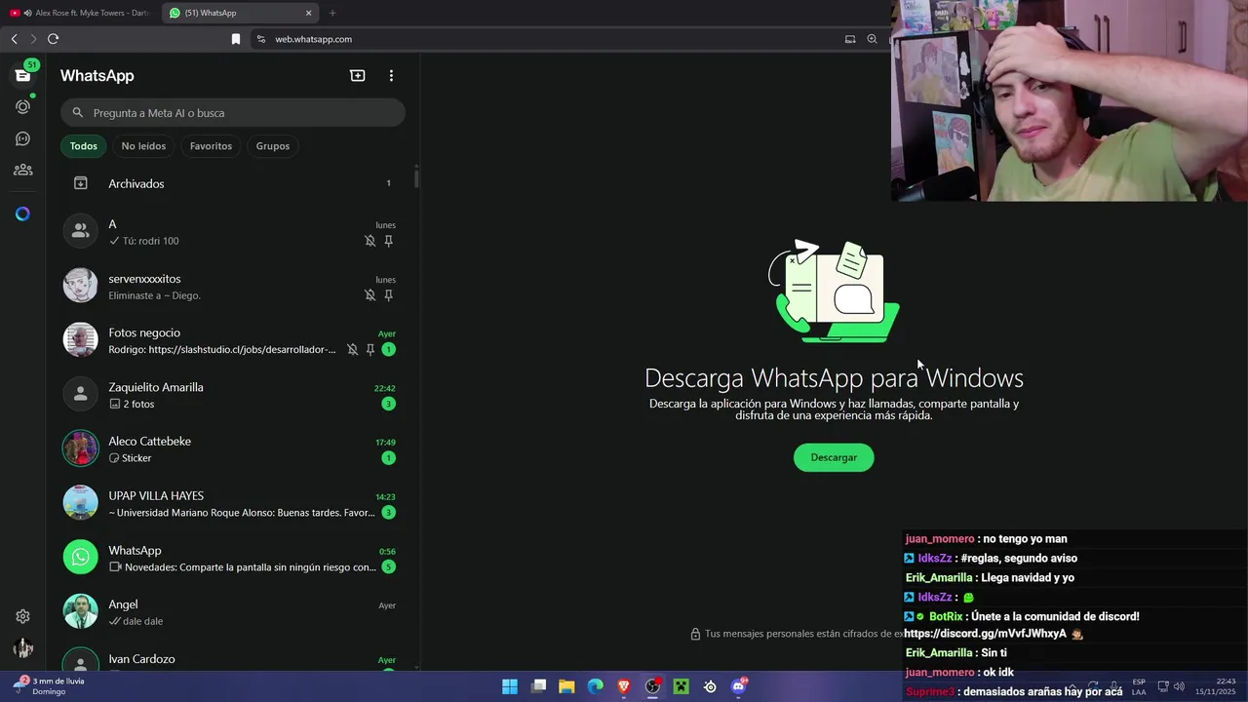This screenshot has height=702, width=1248.
Task: Open Microsoft Edge from the taskbar
Action: point(596,686)
